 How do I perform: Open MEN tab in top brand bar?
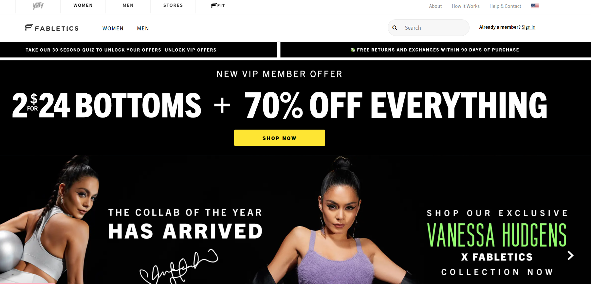click(128, 6)
